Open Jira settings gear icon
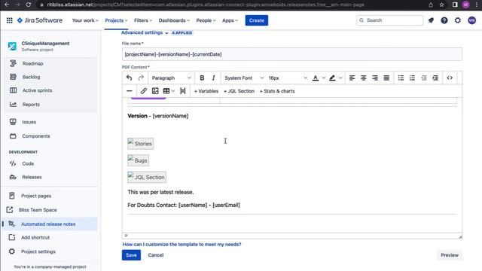The width and height of the screenshot is (482, 271). tap(458, 20)
